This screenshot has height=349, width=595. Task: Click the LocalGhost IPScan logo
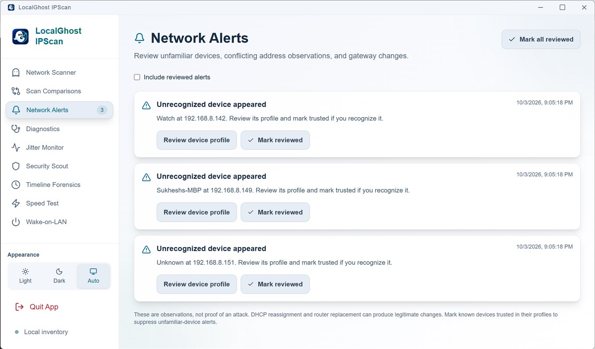(x=20, y=36)
